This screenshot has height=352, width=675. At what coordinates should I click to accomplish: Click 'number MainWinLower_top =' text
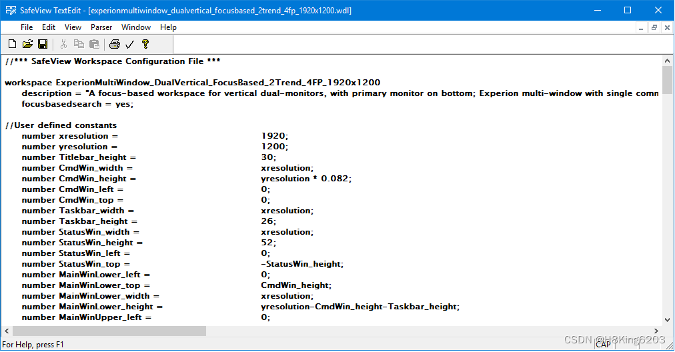coord(85,285)
